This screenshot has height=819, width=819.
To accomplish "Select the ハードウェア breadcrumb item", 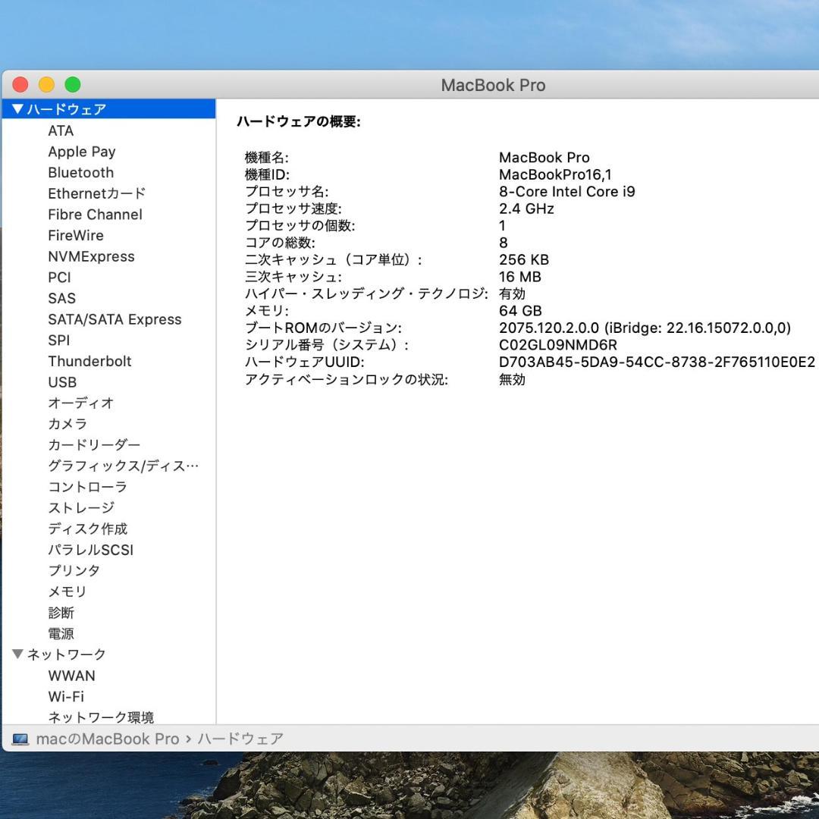I will point(238,738).
